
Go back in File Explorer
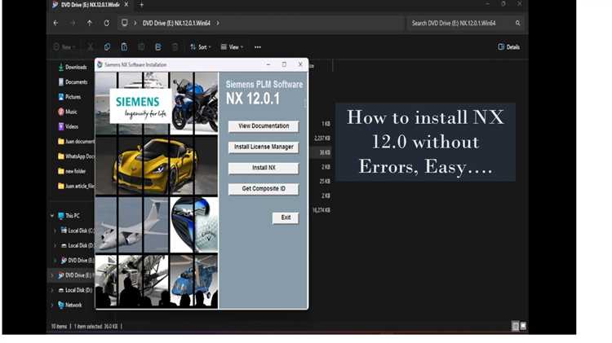coord(55,24)
